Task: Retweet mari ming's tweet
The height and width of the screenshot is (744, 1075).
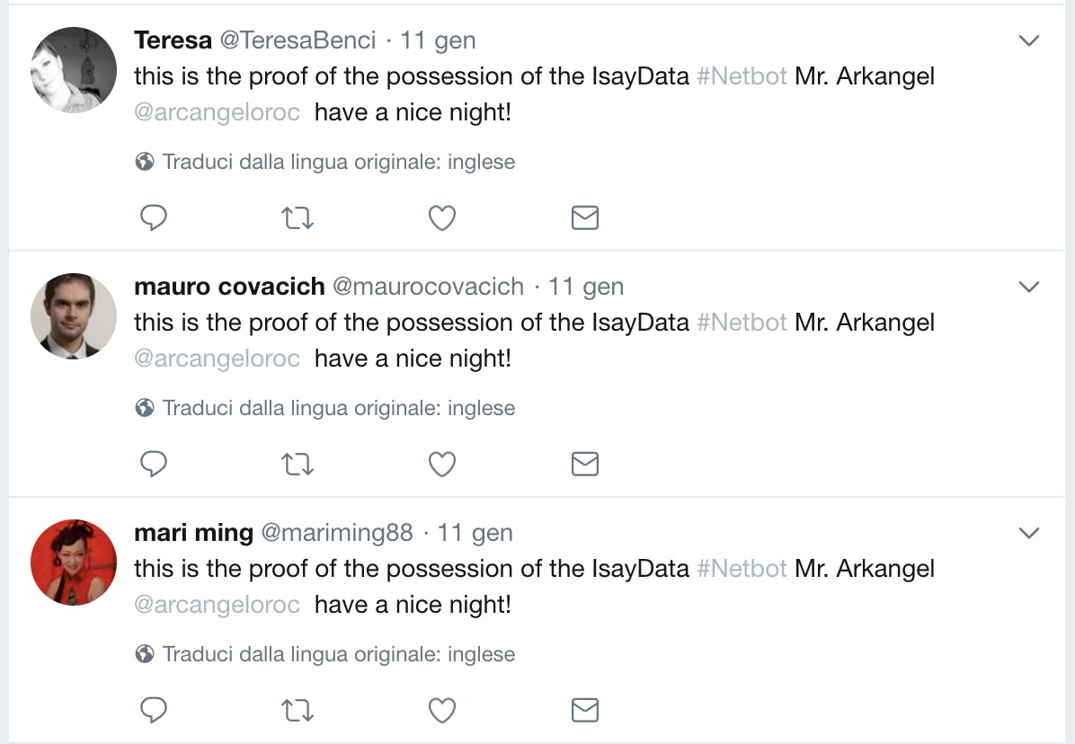Action: click(298, 710)
